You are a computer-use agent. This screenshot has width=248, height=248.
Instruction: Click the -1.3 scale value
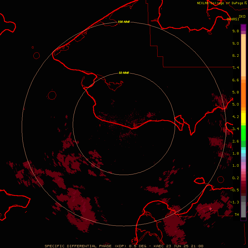234,202
